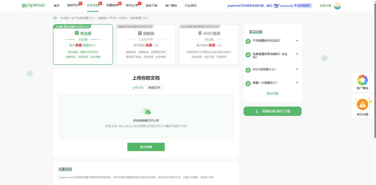Expand the 不同查重版本的区别 question
The height and width of the screenshot is (185, 376).
[x=297, y=41]
